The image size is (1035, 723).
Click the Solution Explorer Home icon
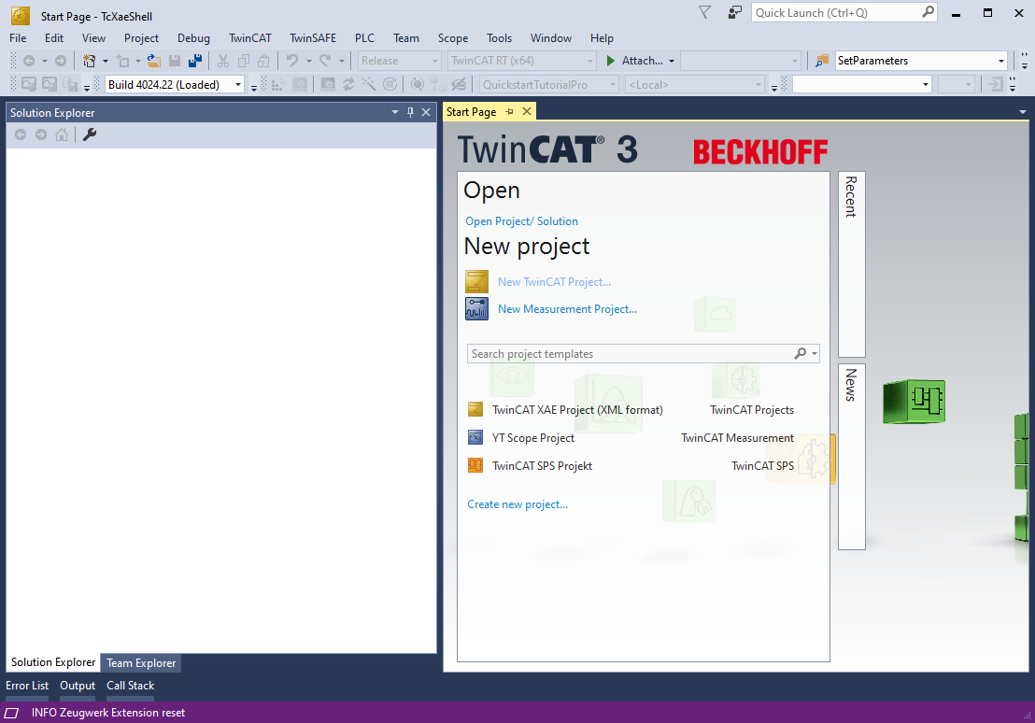[x=62, y=135]
